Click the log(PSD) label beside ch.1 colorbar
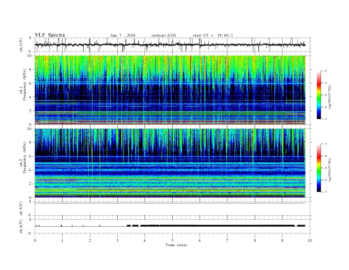 tap(330, 97)
